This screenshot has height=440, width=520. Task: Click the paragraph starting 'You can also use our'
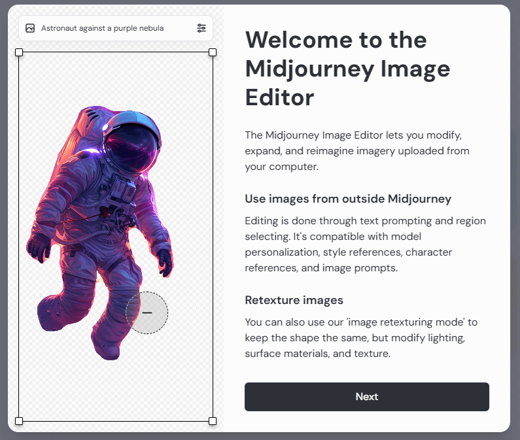[x=361, y=338]
